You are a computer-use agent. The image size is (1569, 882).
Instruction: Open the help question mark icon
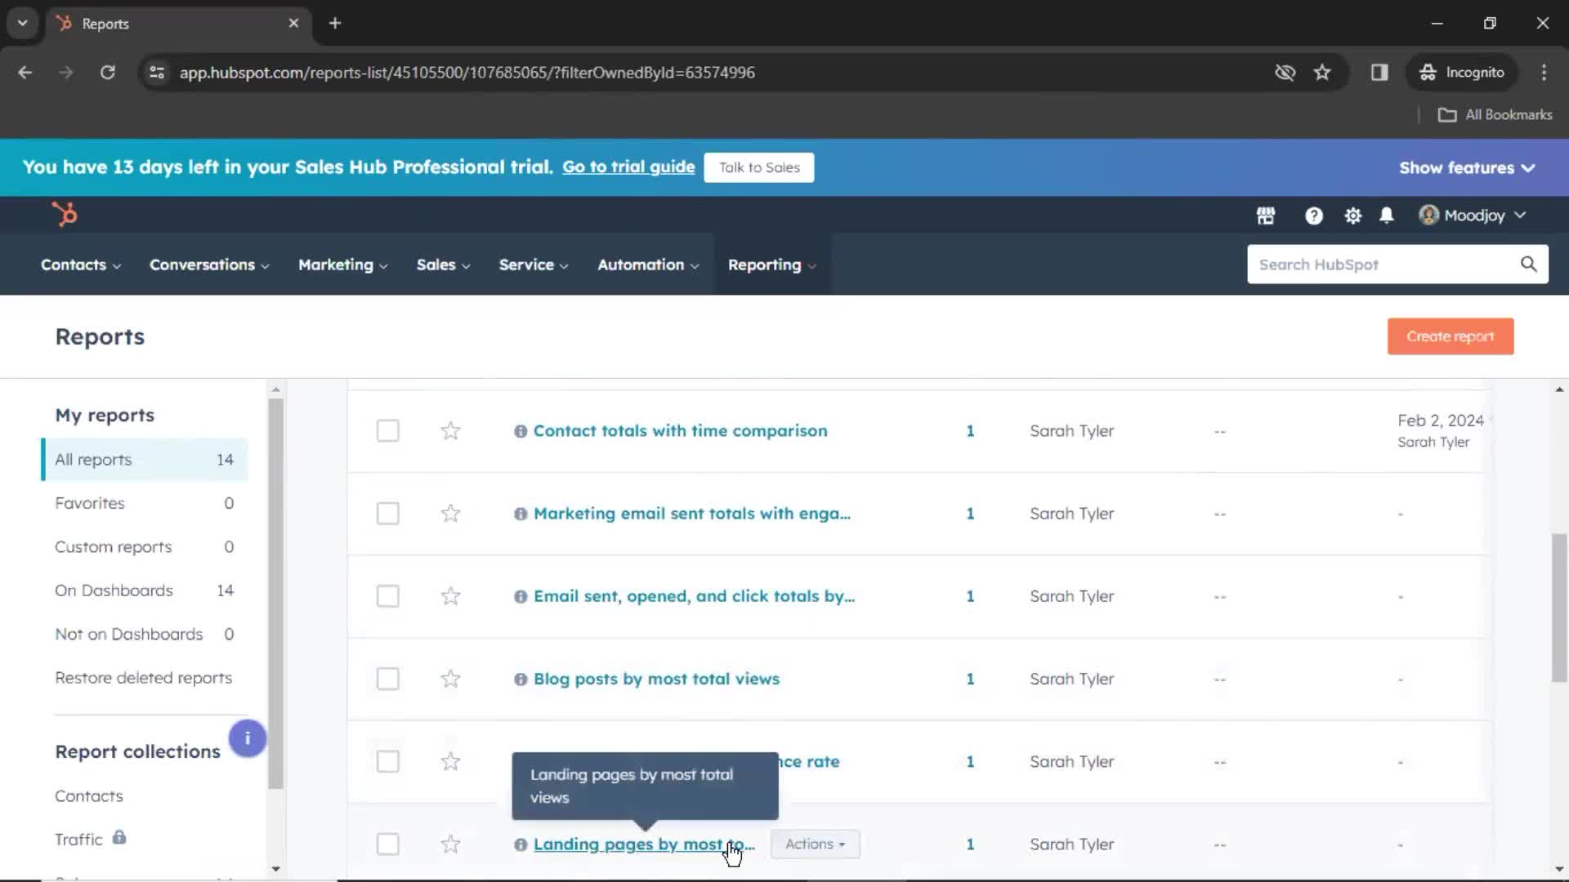[x=1313, y=216]
